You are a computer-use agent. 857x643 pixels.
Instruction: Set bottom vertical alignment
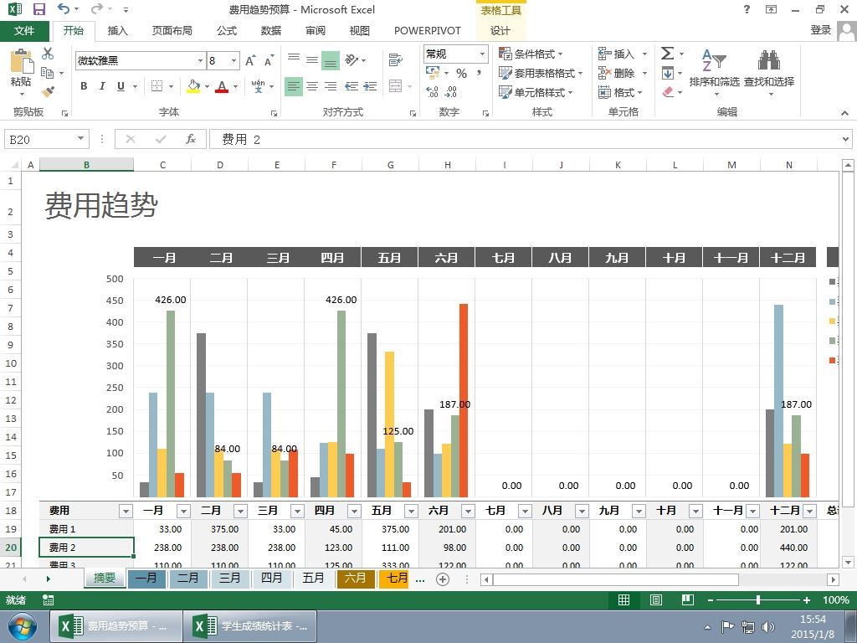(x=330, y=60)
